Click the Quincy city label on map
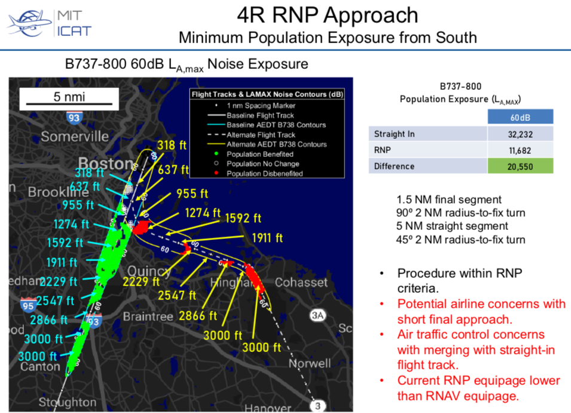Viewport: 571px width, 413px height. click(x=149, y=272)
